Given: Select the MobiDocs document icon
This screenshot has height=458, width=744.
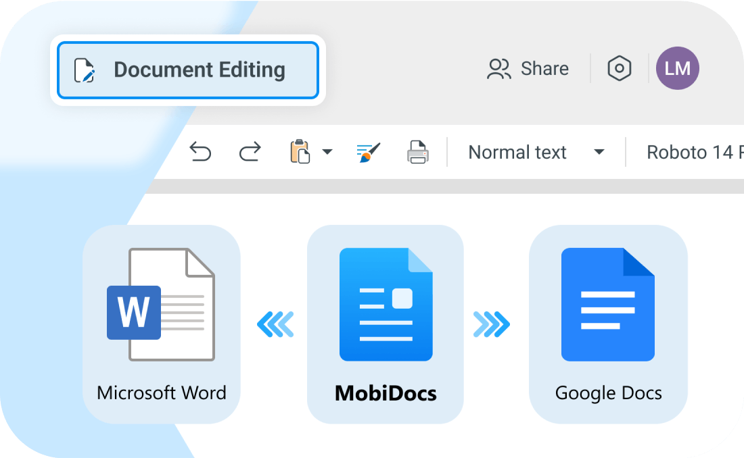Looking at the screenshot, I should point(386,305).
